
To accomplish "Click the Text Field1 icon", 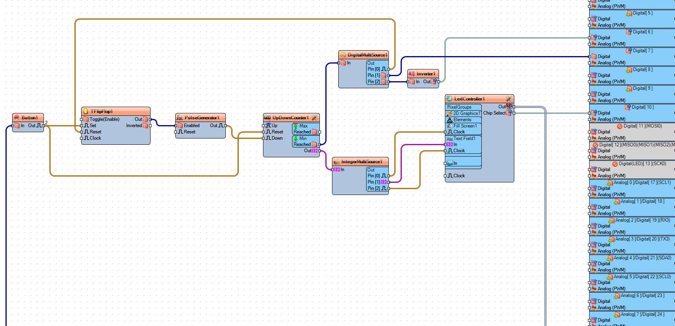I will 450,139.
